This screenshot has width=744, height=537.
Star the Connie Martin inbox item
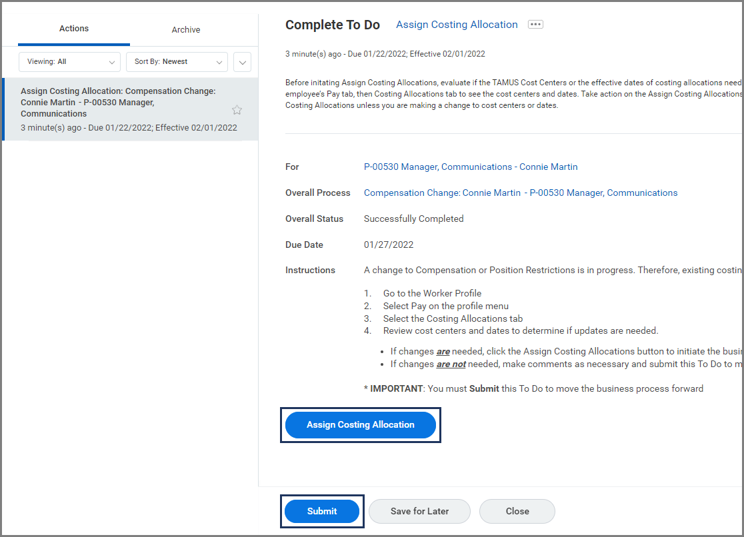point(237,110)
